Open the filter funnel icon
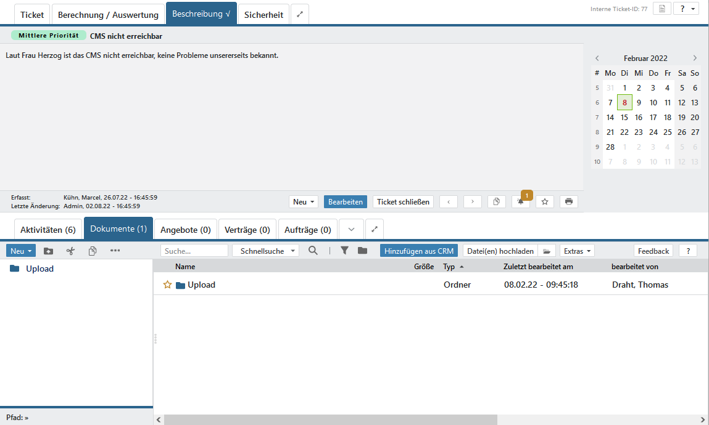The width and height of the screenshot is (709, 425). point(344,251)
